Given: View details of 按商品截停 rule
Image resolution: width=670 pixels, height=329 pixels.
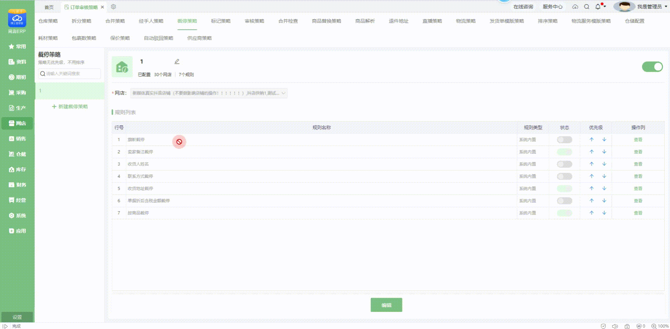Looking at the screenshot, I should tap(638, 213).
